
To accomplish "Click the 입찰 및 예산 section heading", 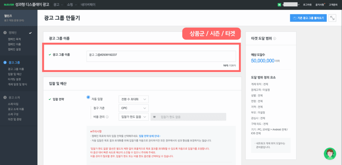I will pos(57,84).
